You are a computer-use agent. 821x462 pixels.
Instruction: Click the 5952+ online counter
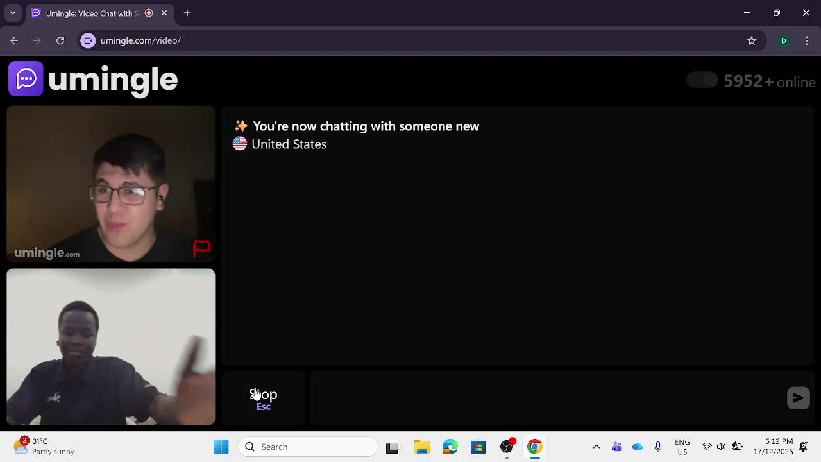click(x=770, y=81)
